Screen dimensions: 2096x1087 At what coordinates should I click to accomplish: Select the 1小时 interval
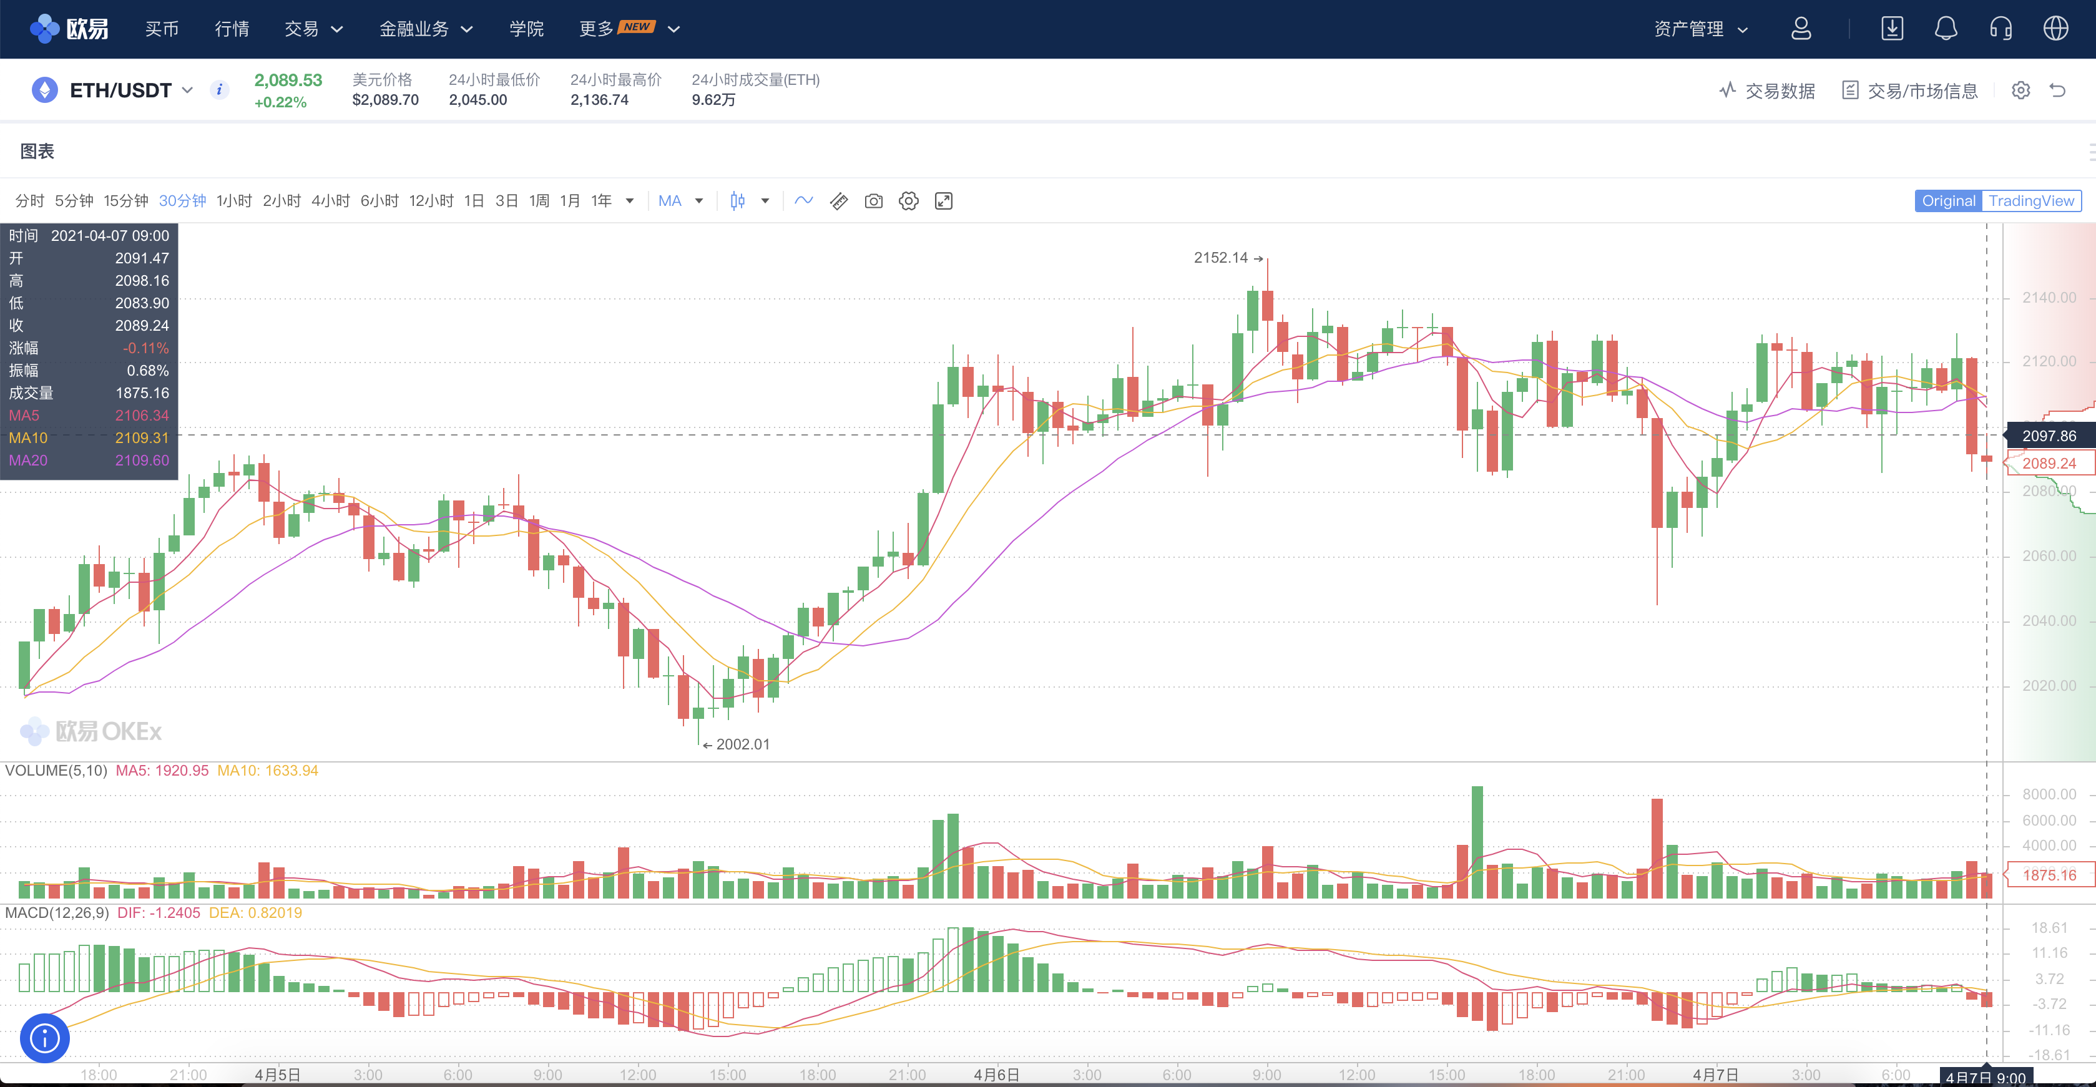tap(234, 200)
